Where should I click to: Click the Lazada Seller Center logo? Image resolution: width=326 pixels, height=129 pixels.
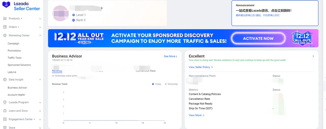coord(21,6)
